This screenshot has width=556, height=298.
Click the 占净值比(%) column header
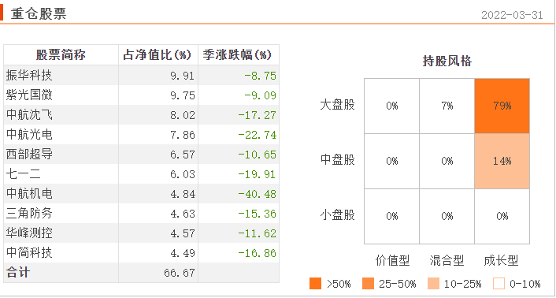click(x=158, y=55)
